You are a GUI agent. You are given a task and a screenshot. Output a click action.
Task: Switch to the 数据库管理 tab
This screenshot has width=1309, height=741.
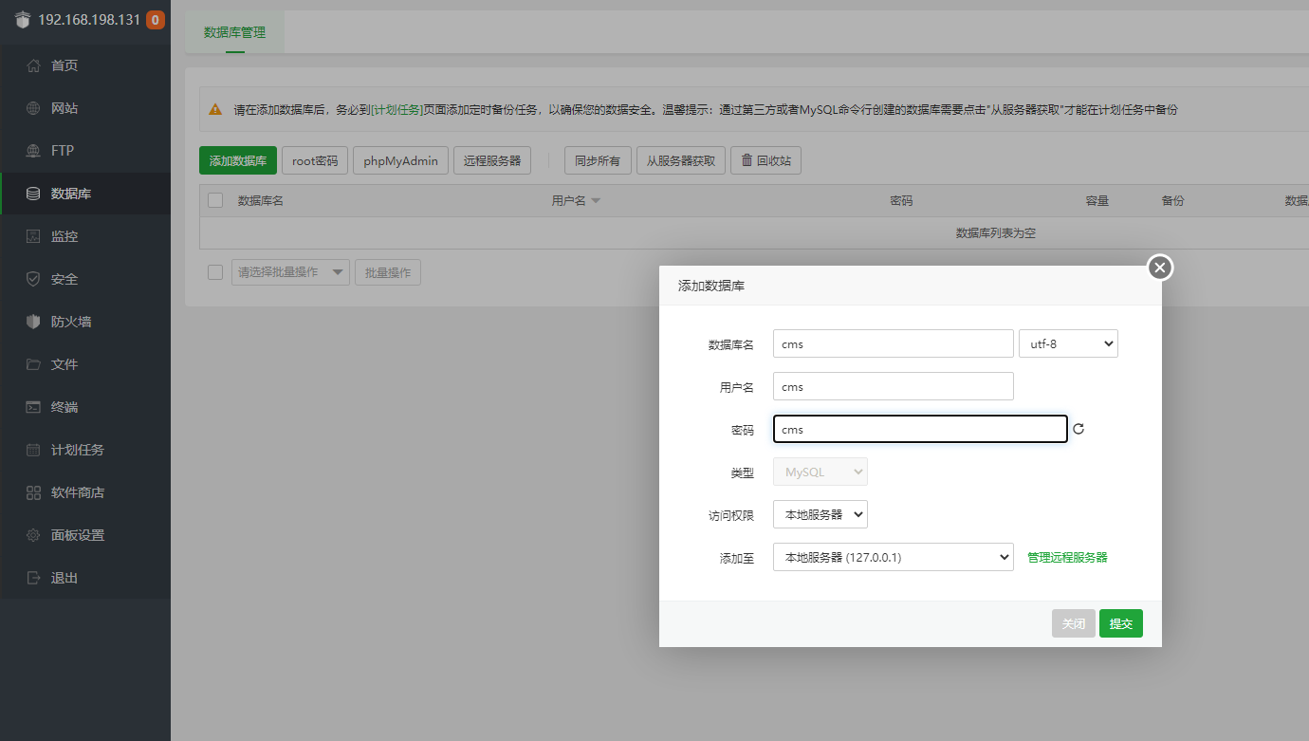[234, 32]
